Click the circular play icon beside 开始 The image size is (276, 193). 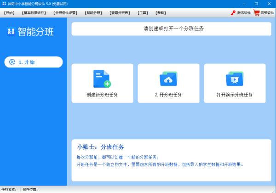(12, 62)
